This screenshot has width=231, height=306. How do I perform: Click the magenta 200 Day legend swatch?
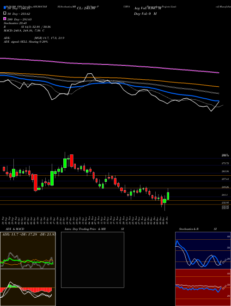point(5,19)
